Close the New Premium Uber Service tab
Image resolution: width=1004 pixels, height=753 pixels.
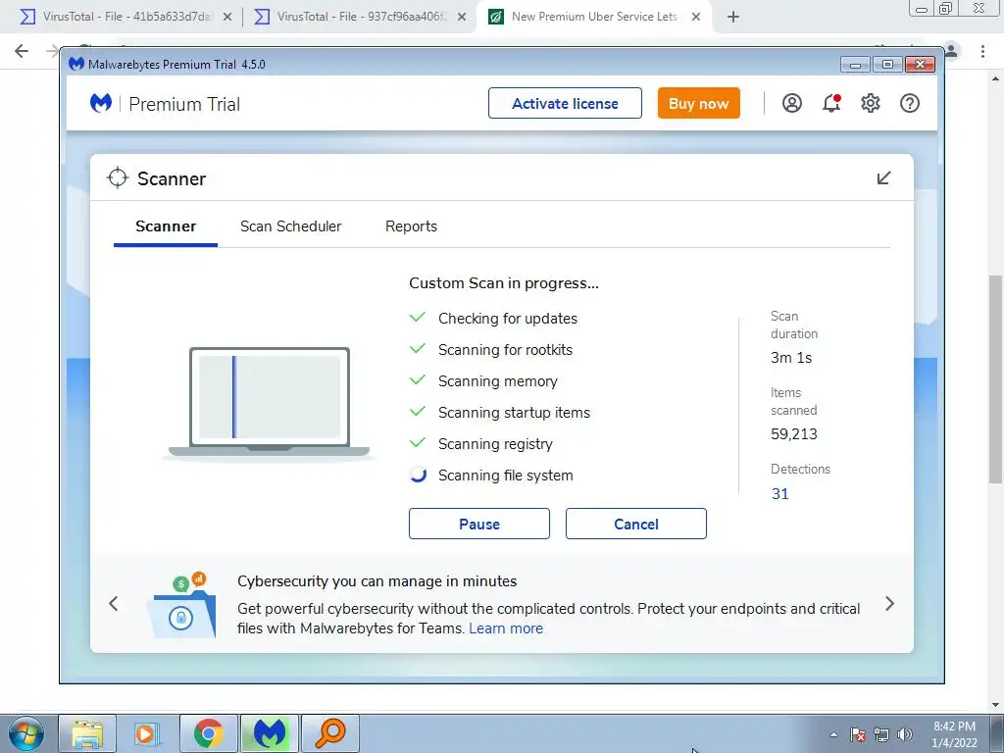(x=696, y=18)
